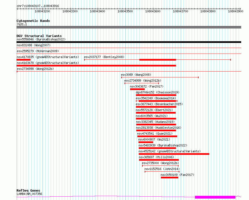Screen dimensions: 249x200
Task: Click the DGV Structural Variants track title
Action: [x=39, y=36]
